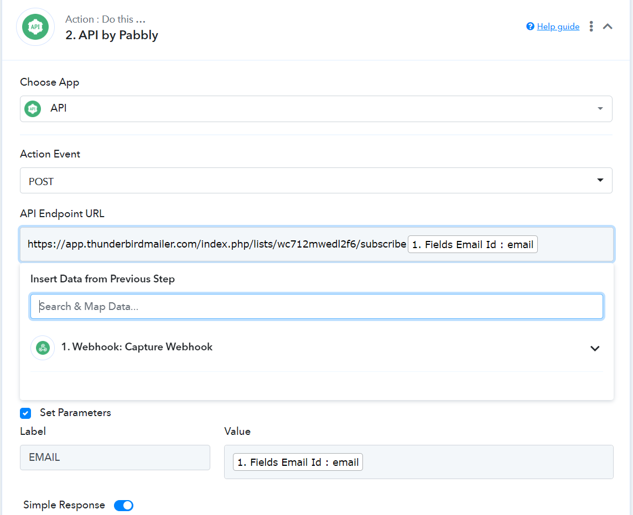Click the '2. API by Pabbly' title
This screenshot has width=633, height=515.
coord(112,35)
